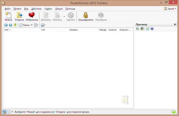Viewport: 179px width, 116px height.
Task: Open the Избранное heart favorites
Action: tap(32, 17)
